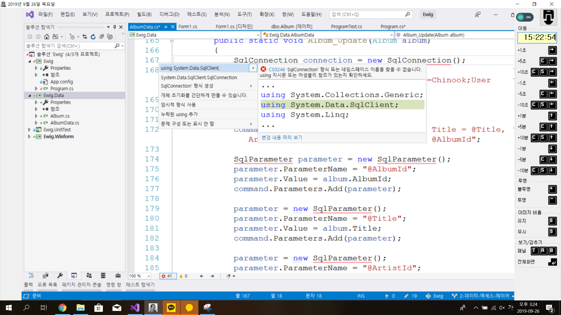Viewport: 561px width, 315px height.
Task: Click the 변경 내용 미리 보기 link
Action: [x=282, y=137]
